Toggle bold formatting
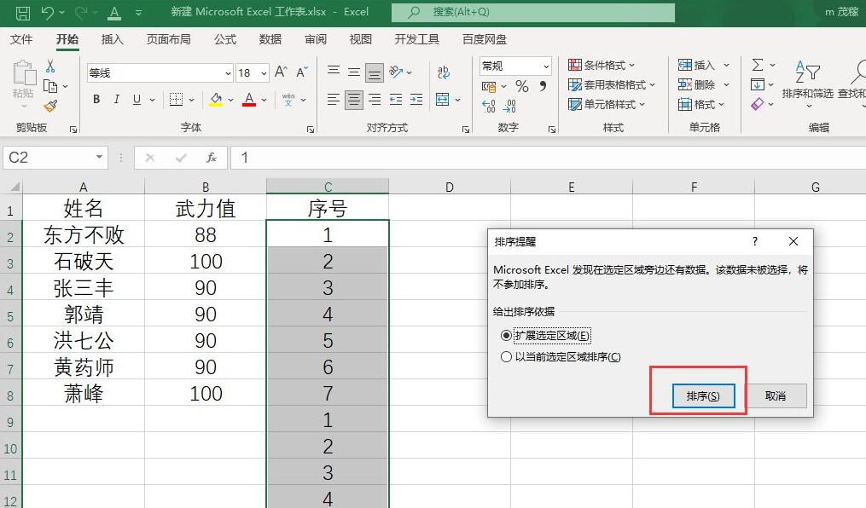866x508 pixels. coord(96,99)
